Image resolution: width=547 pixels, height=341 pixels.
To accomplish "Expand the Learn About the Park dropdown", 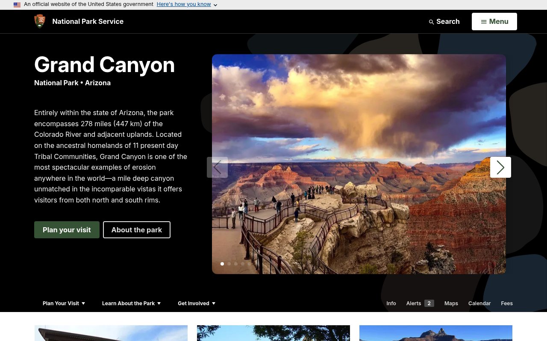I will point(132,303).
